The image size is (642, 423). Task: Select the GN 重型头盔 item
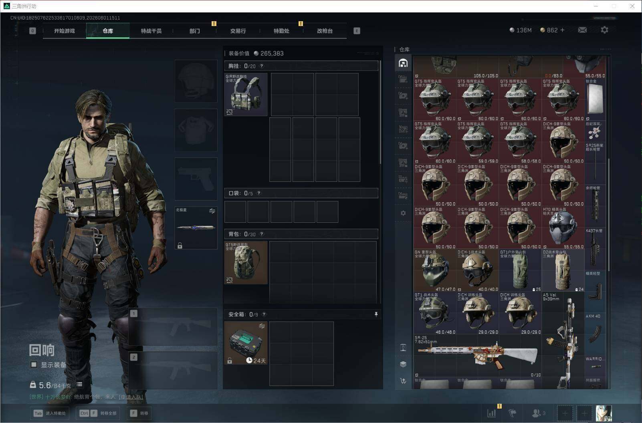[x=435, y=270]
